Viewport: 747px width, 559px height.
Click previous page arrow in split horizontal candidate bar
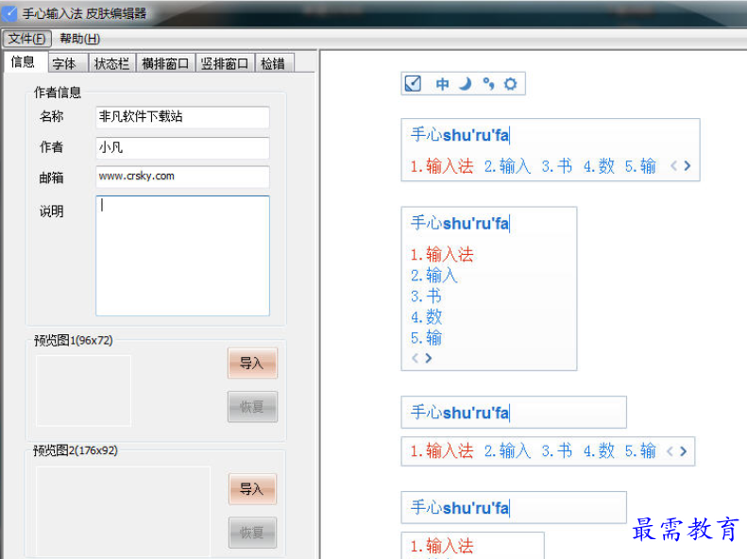670,451
